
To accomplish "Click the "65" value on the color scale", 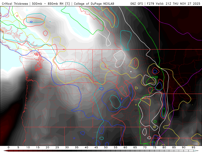I will 135,147.
